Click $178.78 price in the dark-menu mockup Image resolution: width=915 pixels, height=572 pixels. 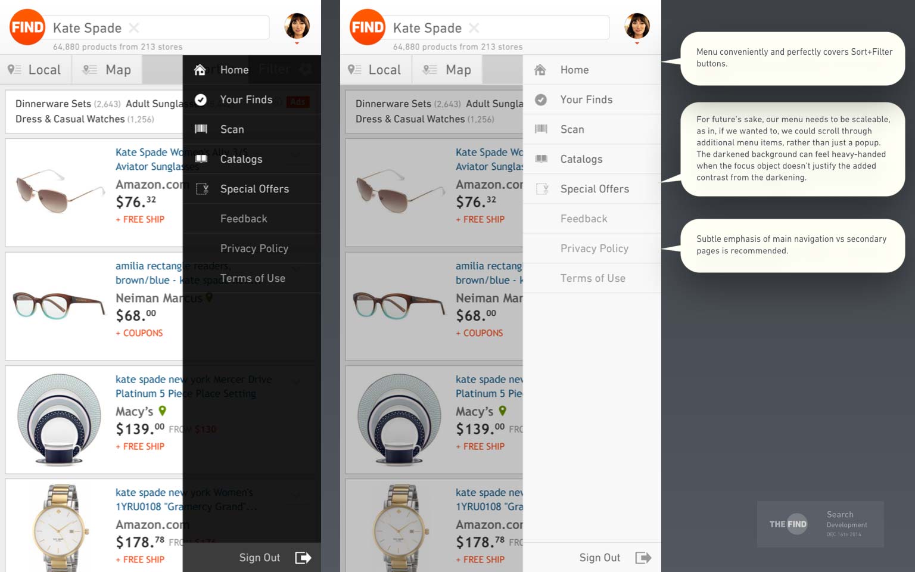coord(140,542)
